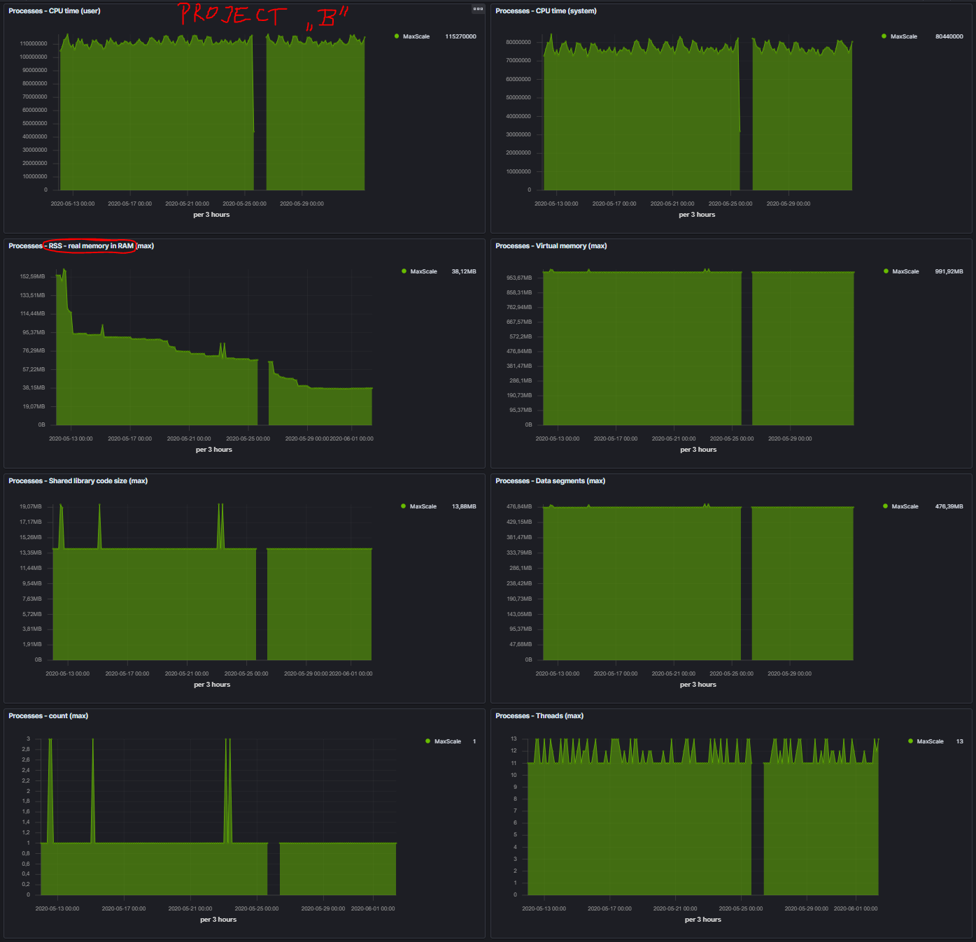
Task: Open color picker via Threads legend green dot
Action: coord(910,741)
